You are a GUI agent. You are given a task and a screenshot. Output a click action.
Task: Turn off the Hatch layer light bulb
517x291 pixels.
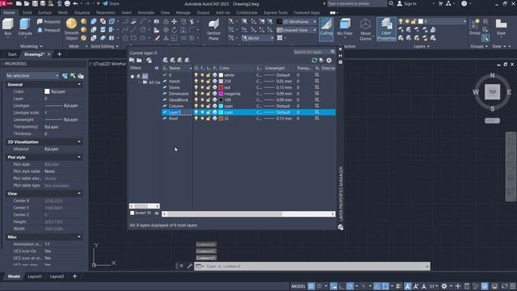[x=196, y=81]
